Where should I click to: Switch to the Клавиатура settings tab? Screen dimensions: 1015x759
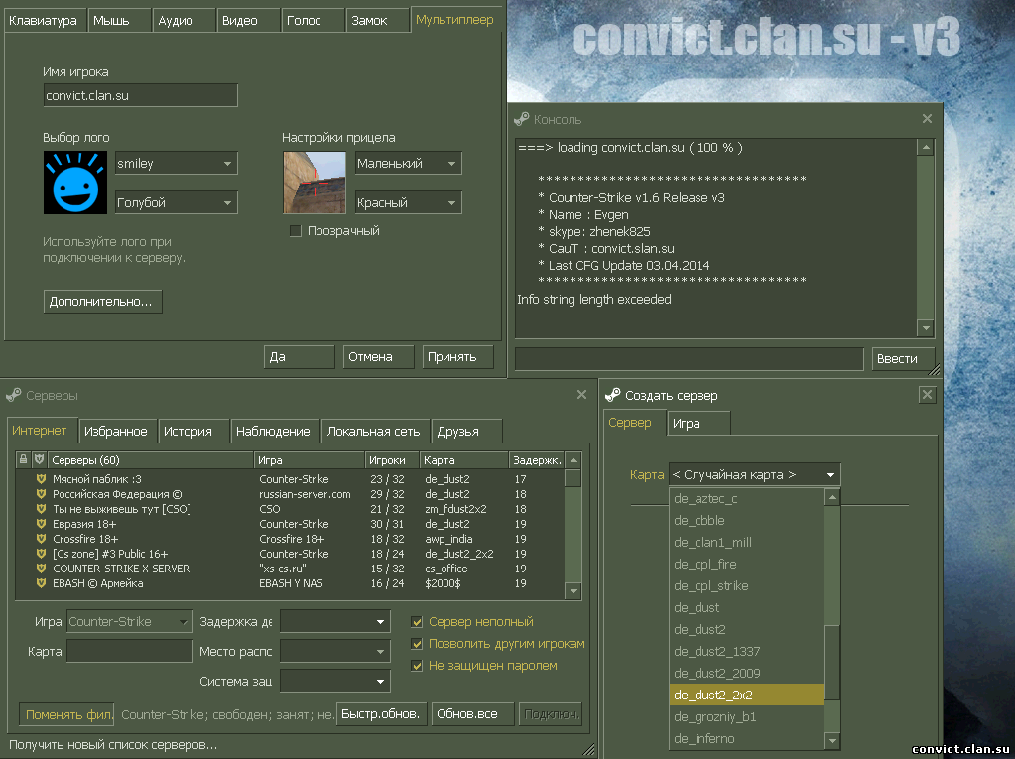[x=44, y=20]
